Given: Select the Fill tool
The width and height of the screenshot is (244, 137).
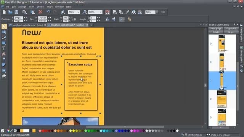Looking at the screenshot, I should click(x=4, y=54).
